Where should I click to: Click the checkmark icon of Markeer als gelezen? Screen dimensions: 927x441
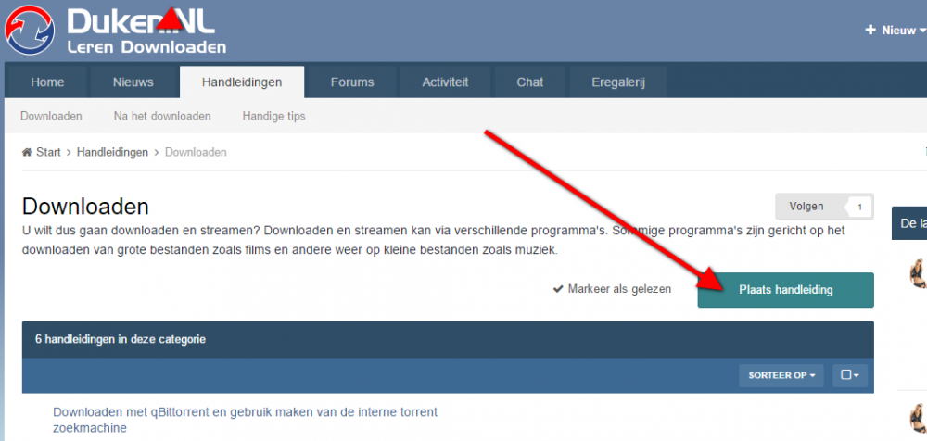coord(558,289)
